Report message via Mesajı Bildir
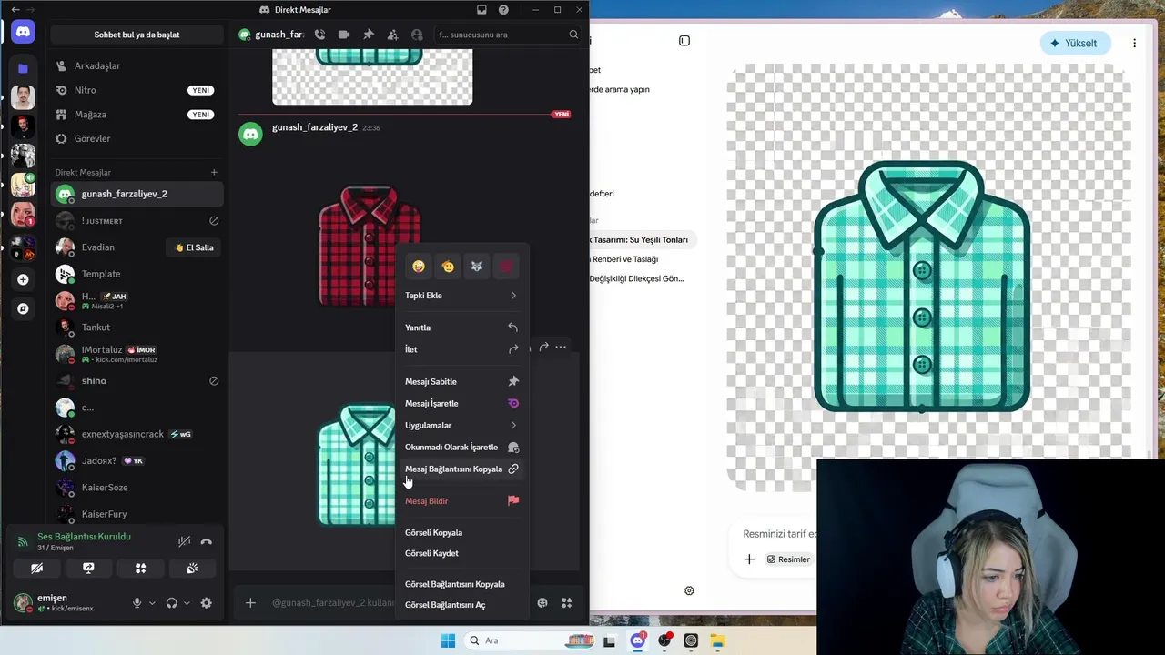Screen dimensions: 1165x655 point(461,500)
